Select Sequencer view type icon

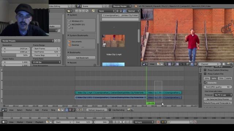(x=67, y=110)
